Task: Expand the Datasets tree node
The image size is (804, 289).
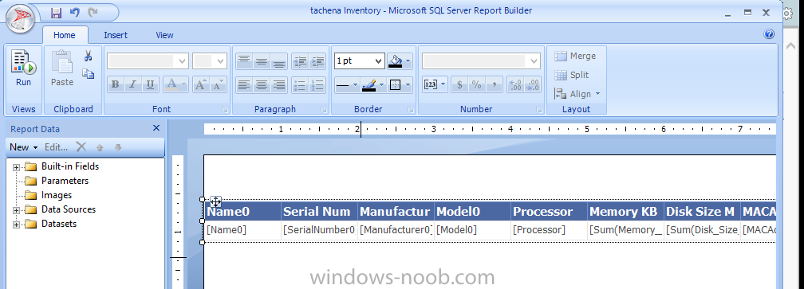Action: coord(17,225)
